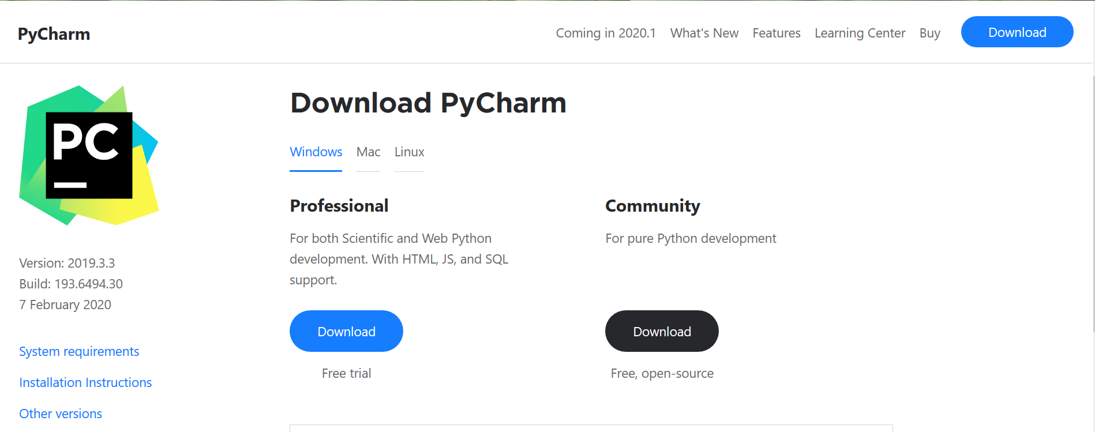The width and height of the screenshot is (1095, 432).
Task: Click the Version: 2019.3.3 text
Action: pos(67,263)
